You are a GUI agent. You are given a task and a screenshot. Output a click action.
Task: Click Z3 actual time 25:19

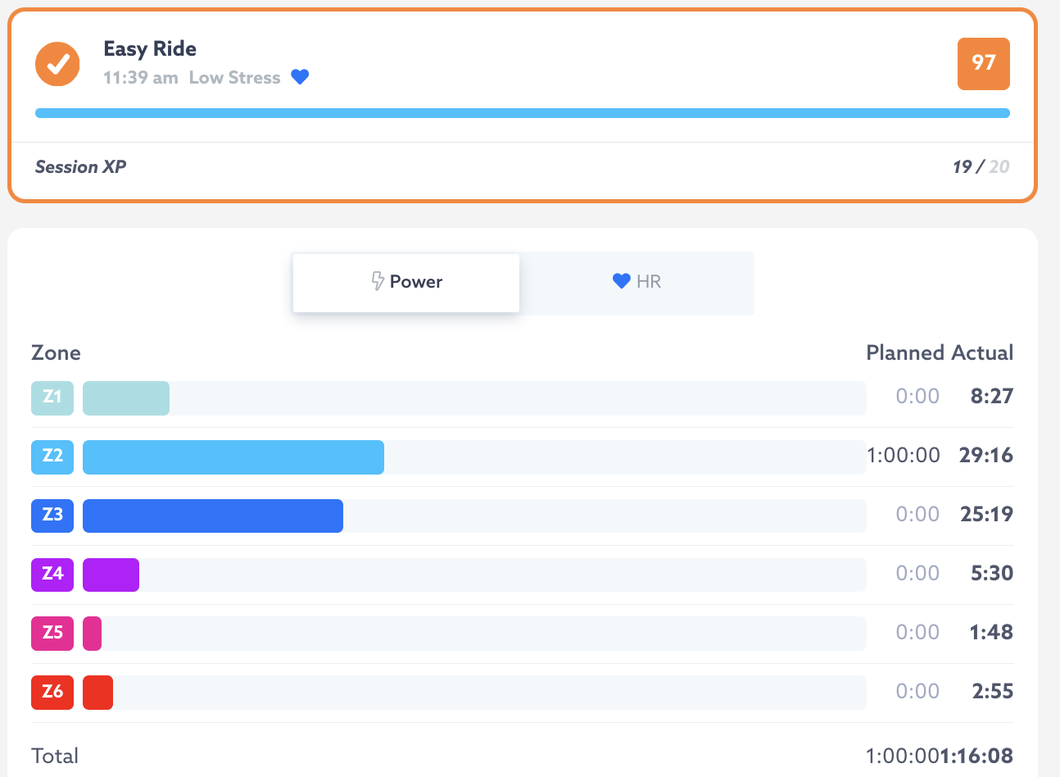[x=987, y=515]
